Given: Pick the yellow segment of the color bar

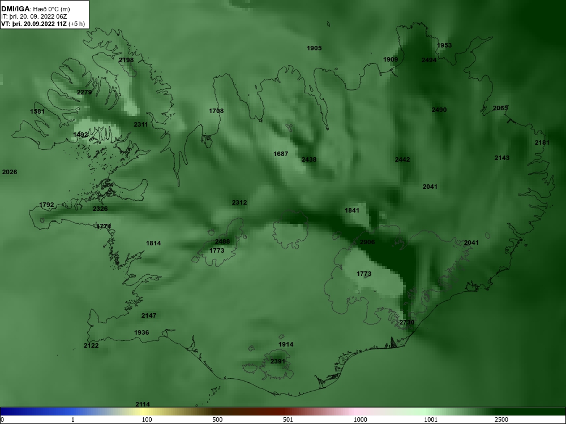Looking at the screenshot, I should click(144, 412).
